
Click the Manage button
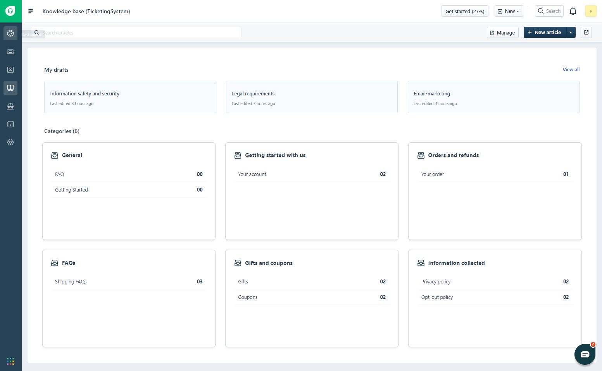coord(502,33)
